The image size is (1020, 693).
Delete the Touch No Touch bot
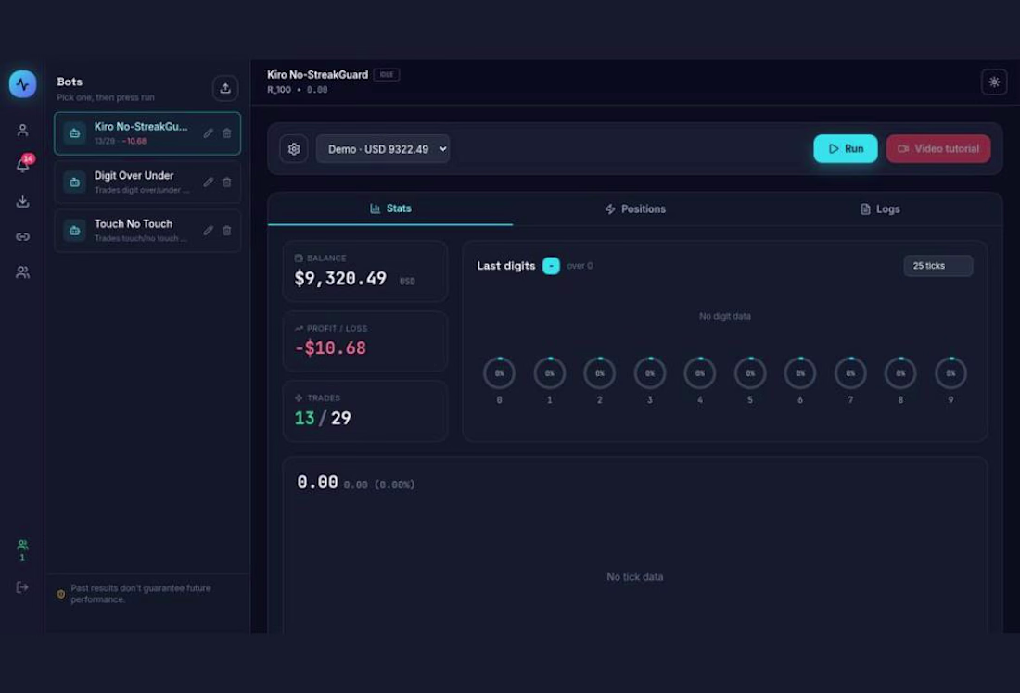click(227, 230)
